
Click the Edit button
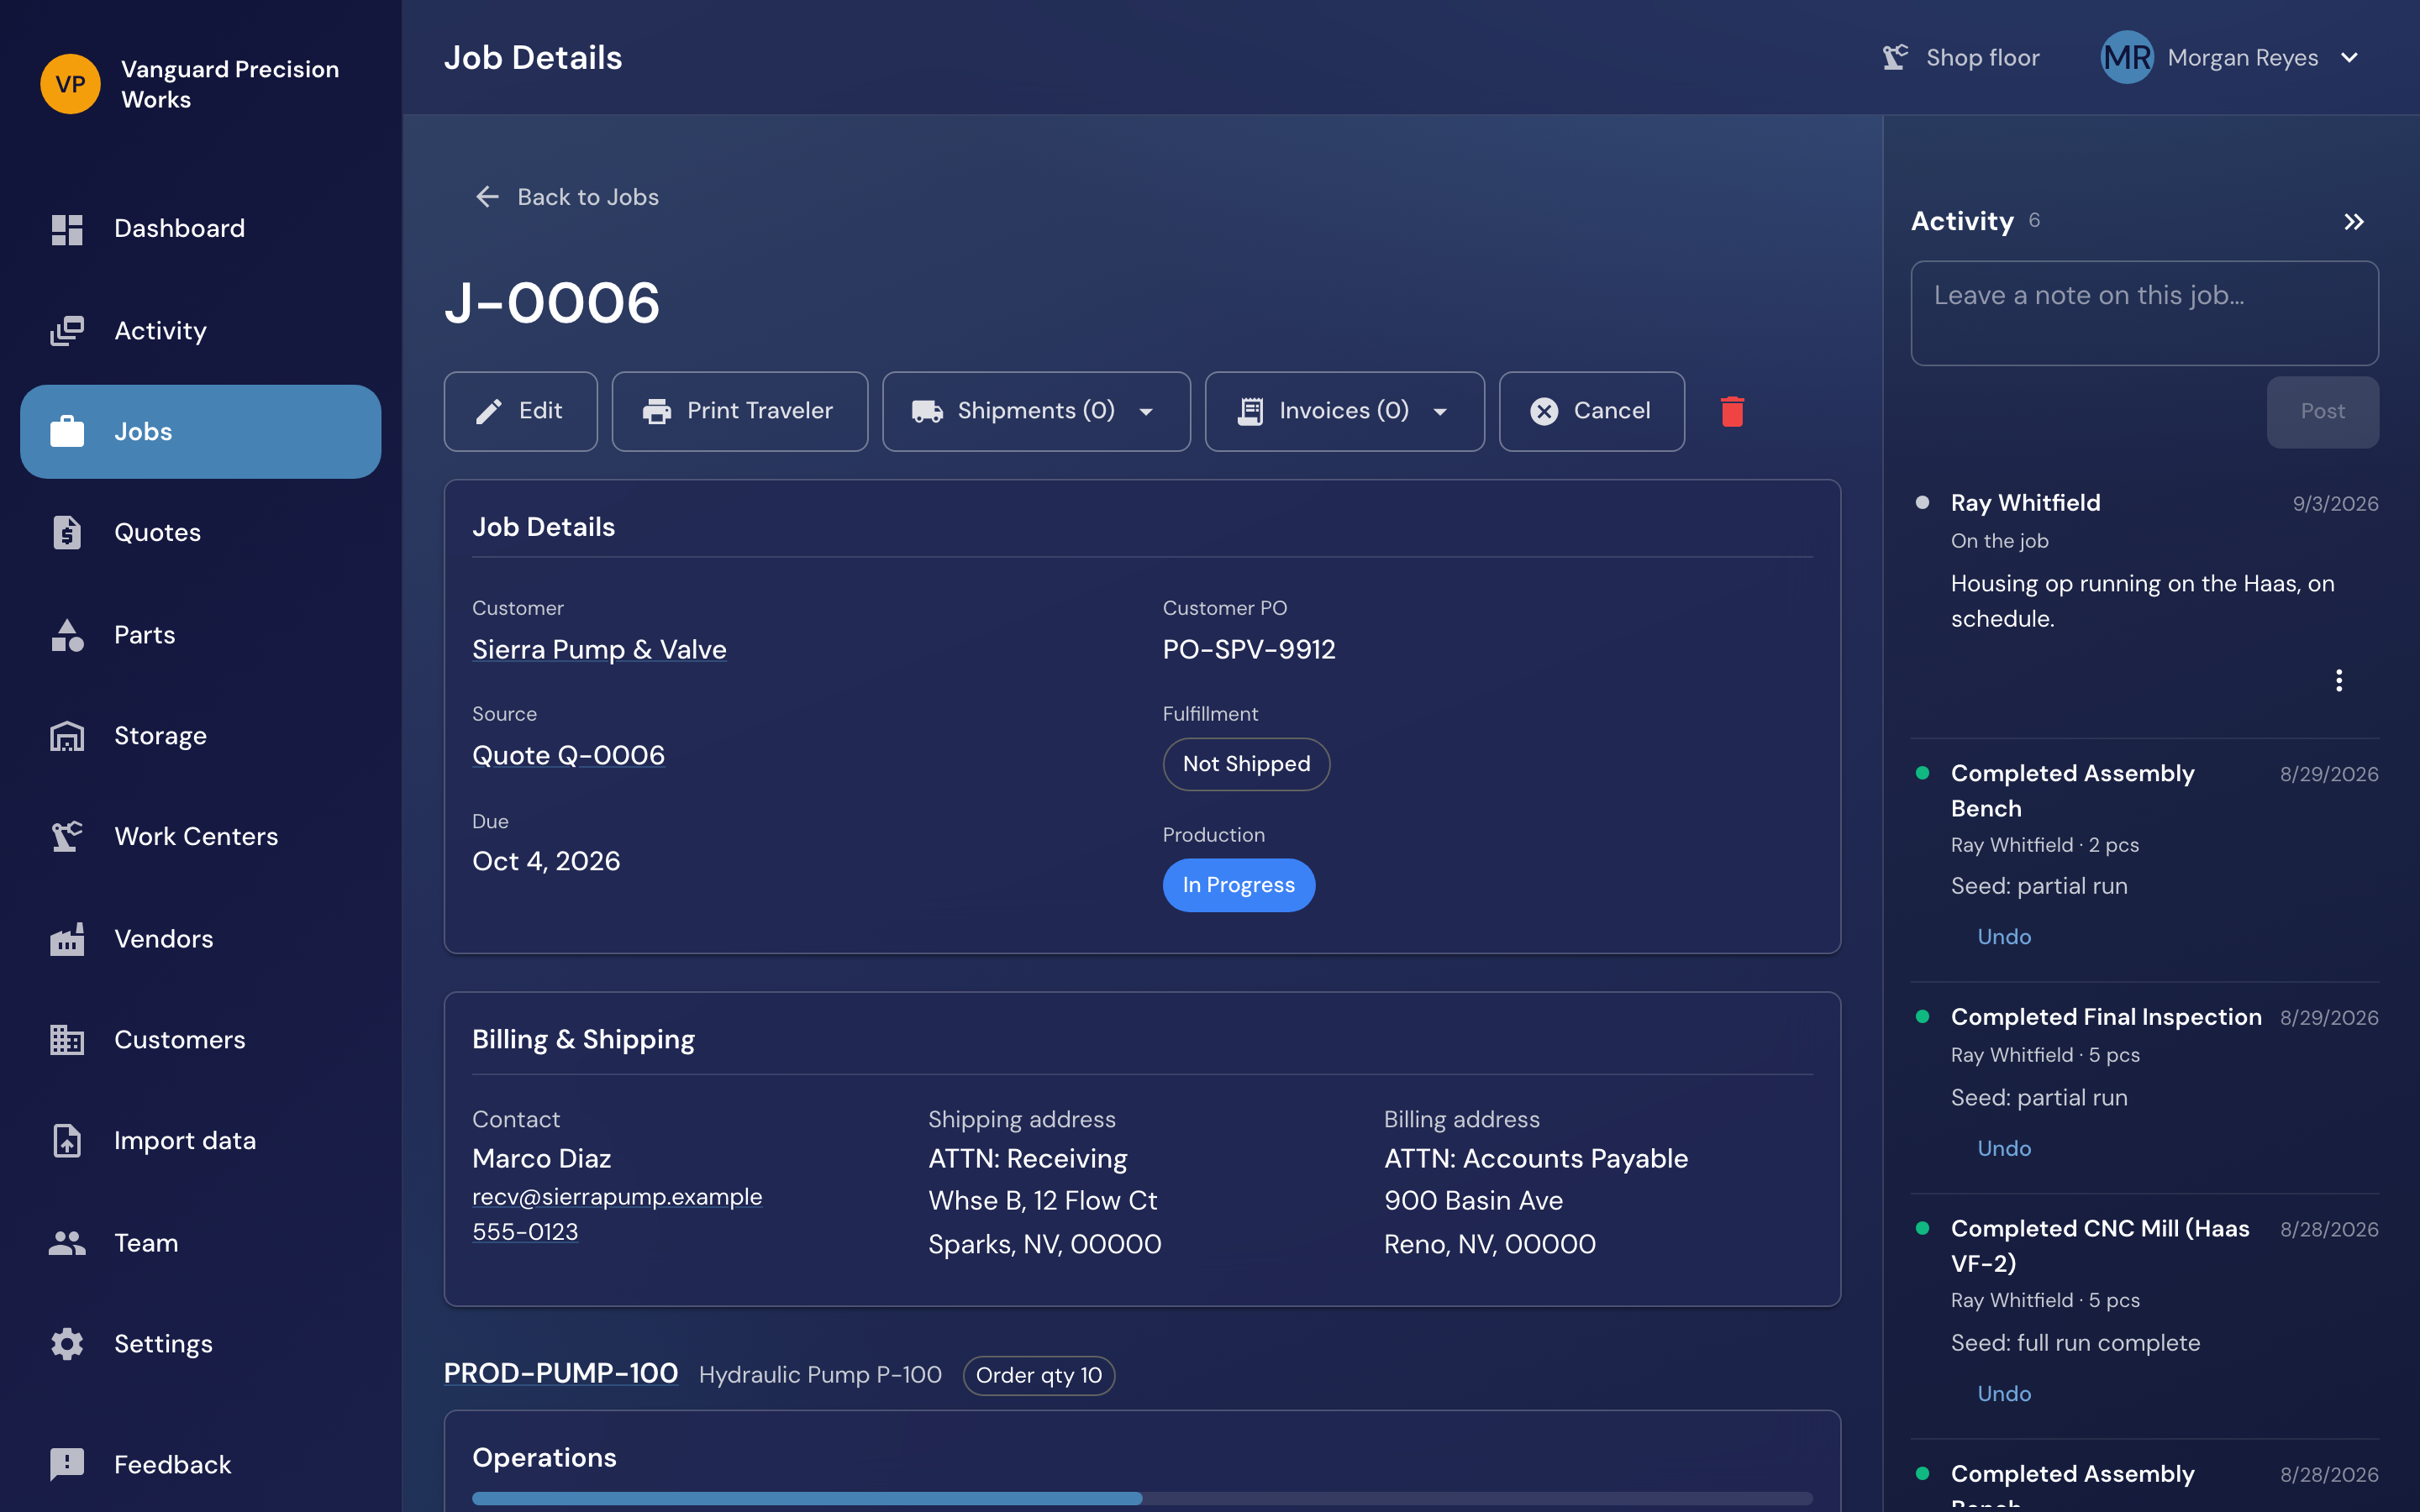click(520, 411)
